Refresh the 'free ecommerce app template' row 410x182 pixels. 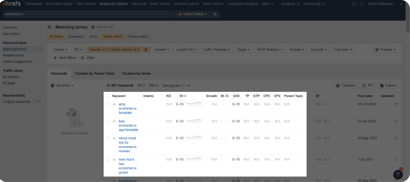(x=396, y=121)
